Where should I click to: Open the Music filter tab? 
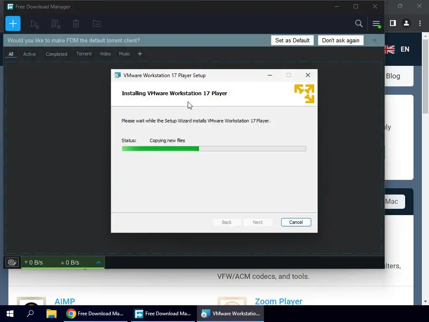pos(124,54)
